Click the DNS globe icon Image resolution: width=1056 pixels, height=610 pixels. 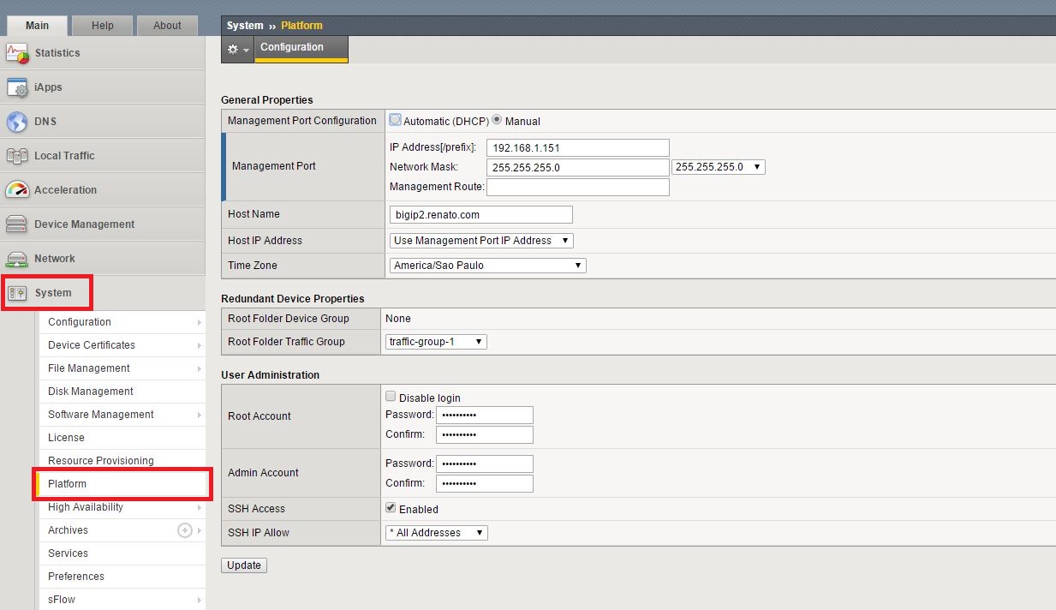[x=18, y=122]
